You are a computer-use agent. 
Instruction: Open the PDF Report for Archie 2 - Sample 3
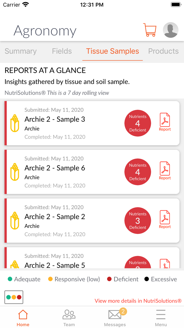click(x=165, y=121)
